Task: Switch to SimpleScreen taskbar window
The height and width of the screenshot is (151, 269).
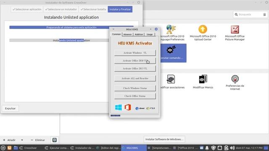Action: tap(159, 148)
